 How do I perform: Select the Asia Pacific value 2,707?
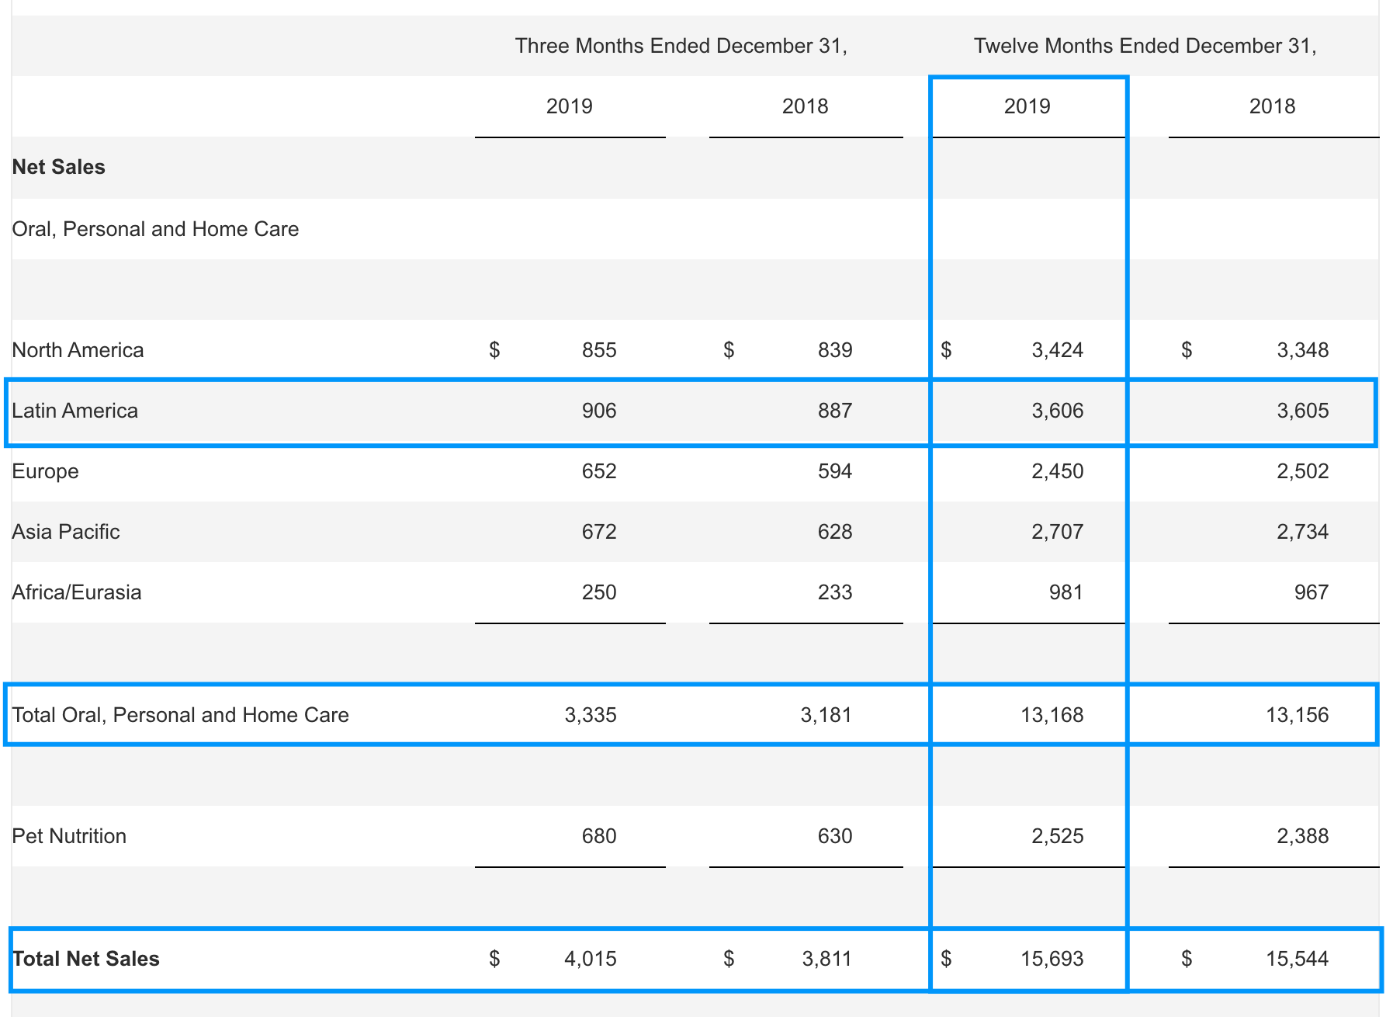point(1057,532)
